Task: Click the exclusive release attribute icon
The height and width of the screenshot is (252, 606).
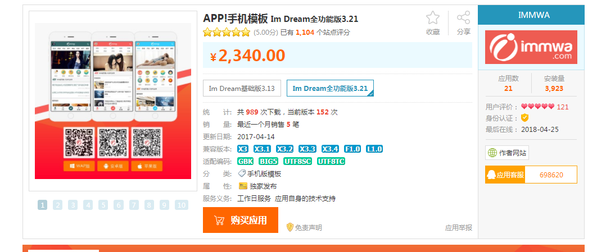Action: (x=243, y=186)
